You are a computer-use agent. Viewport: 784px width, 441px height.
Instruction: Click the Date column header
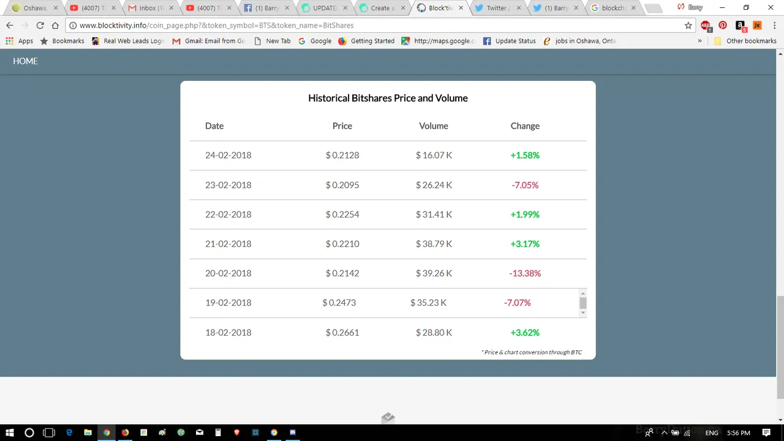(x=214, y=126)
